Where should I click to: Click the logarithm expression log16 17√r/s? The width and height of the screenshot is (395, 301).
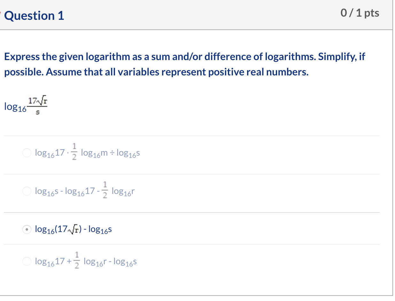[x=26, y=105]
